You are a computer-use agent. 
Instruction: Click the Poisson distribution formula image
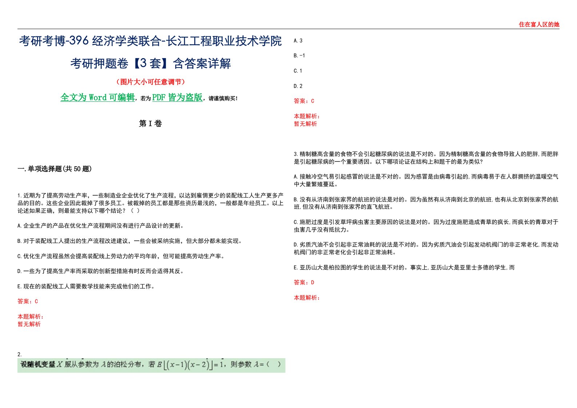[x=151, y=365]
